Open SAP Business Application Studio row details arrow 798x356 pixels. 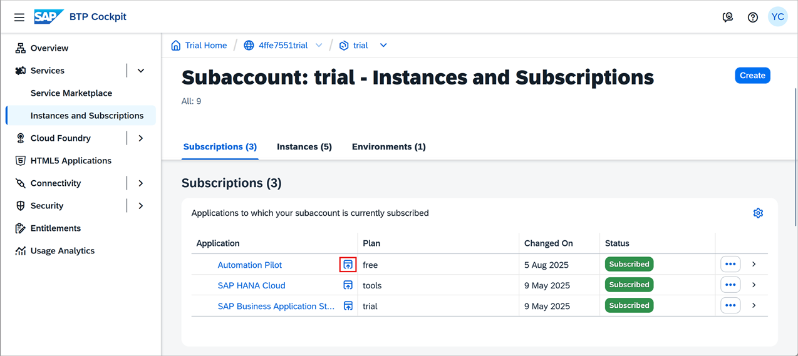754,306
